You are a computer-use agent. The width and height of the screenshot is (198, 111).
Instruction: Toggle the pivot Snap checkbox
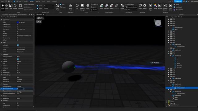point(61,4)
